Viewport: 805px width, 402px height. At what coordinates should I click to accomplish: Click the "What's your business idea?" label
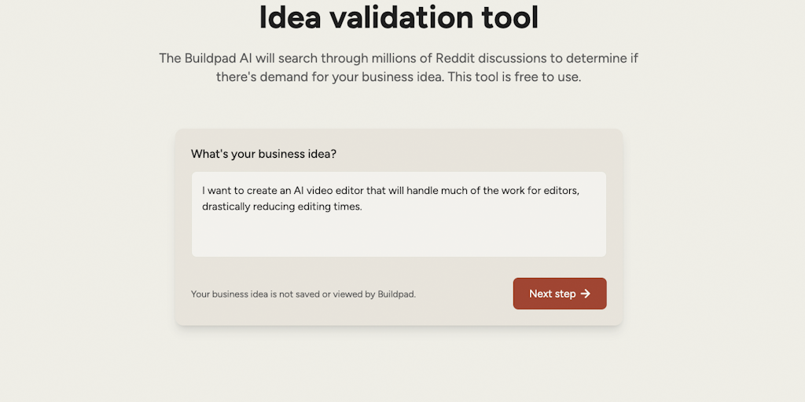[x=264, y=154]
